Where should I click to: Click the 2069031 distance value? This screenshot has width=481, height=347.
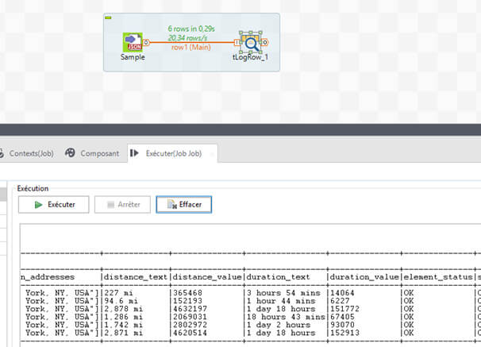(x=190, y=317)
